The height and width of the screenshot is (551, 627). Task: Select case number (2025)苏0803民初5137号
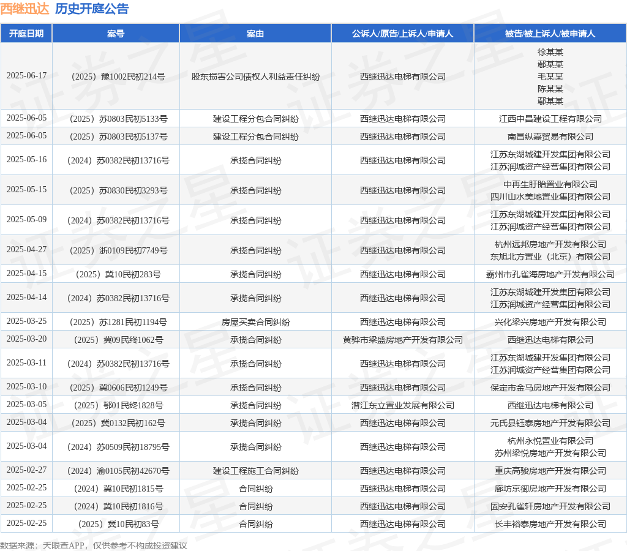(x=116, y=137)
